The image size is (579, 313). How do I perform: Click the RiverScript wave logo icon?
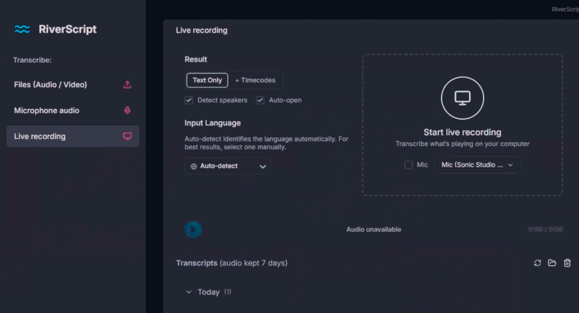click(22, 29)
